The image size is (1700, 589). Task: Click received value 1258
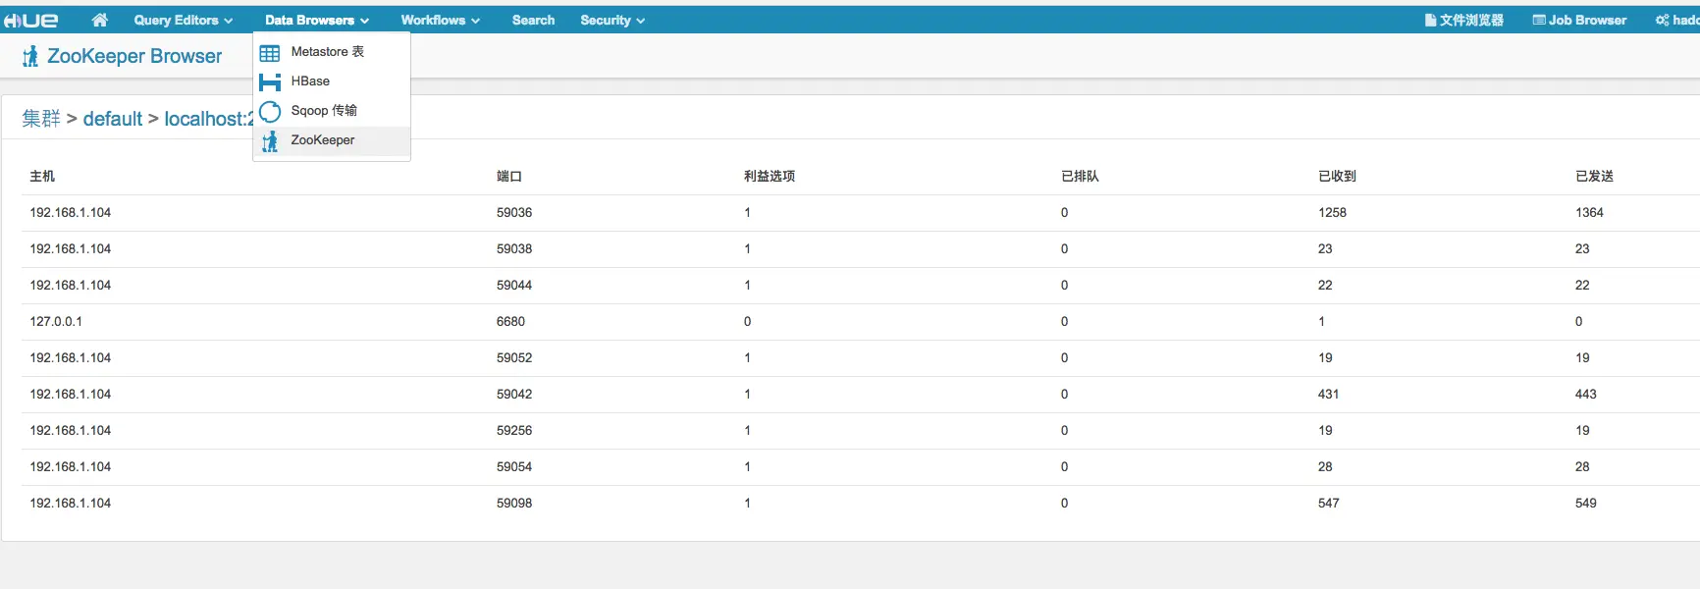pyautogui.click(x=1332, y=213)
